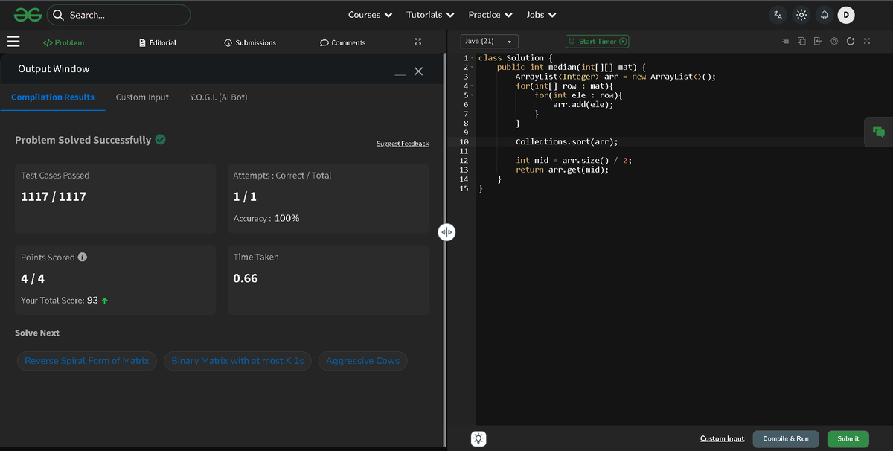This screenshot has height=451, width=893.
Task: Click line number 12 in the gutter
Action: [x=464, y=160]
